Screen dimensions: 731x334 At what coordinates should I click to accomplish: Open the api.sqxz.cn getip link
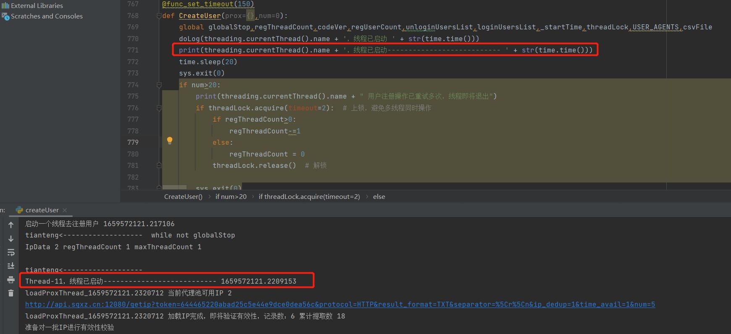339,305
